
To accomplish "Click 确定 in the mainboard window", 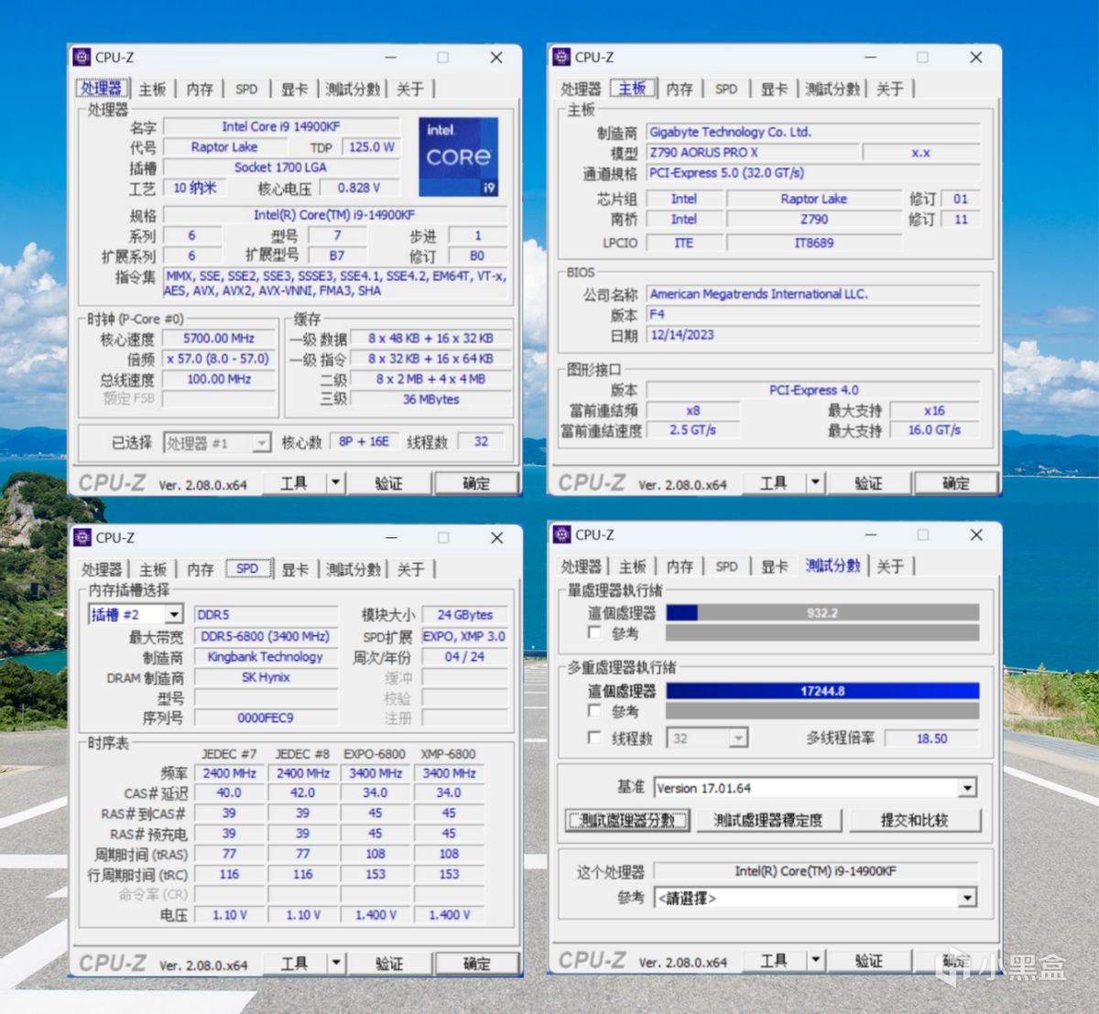I will pos(955,482).
